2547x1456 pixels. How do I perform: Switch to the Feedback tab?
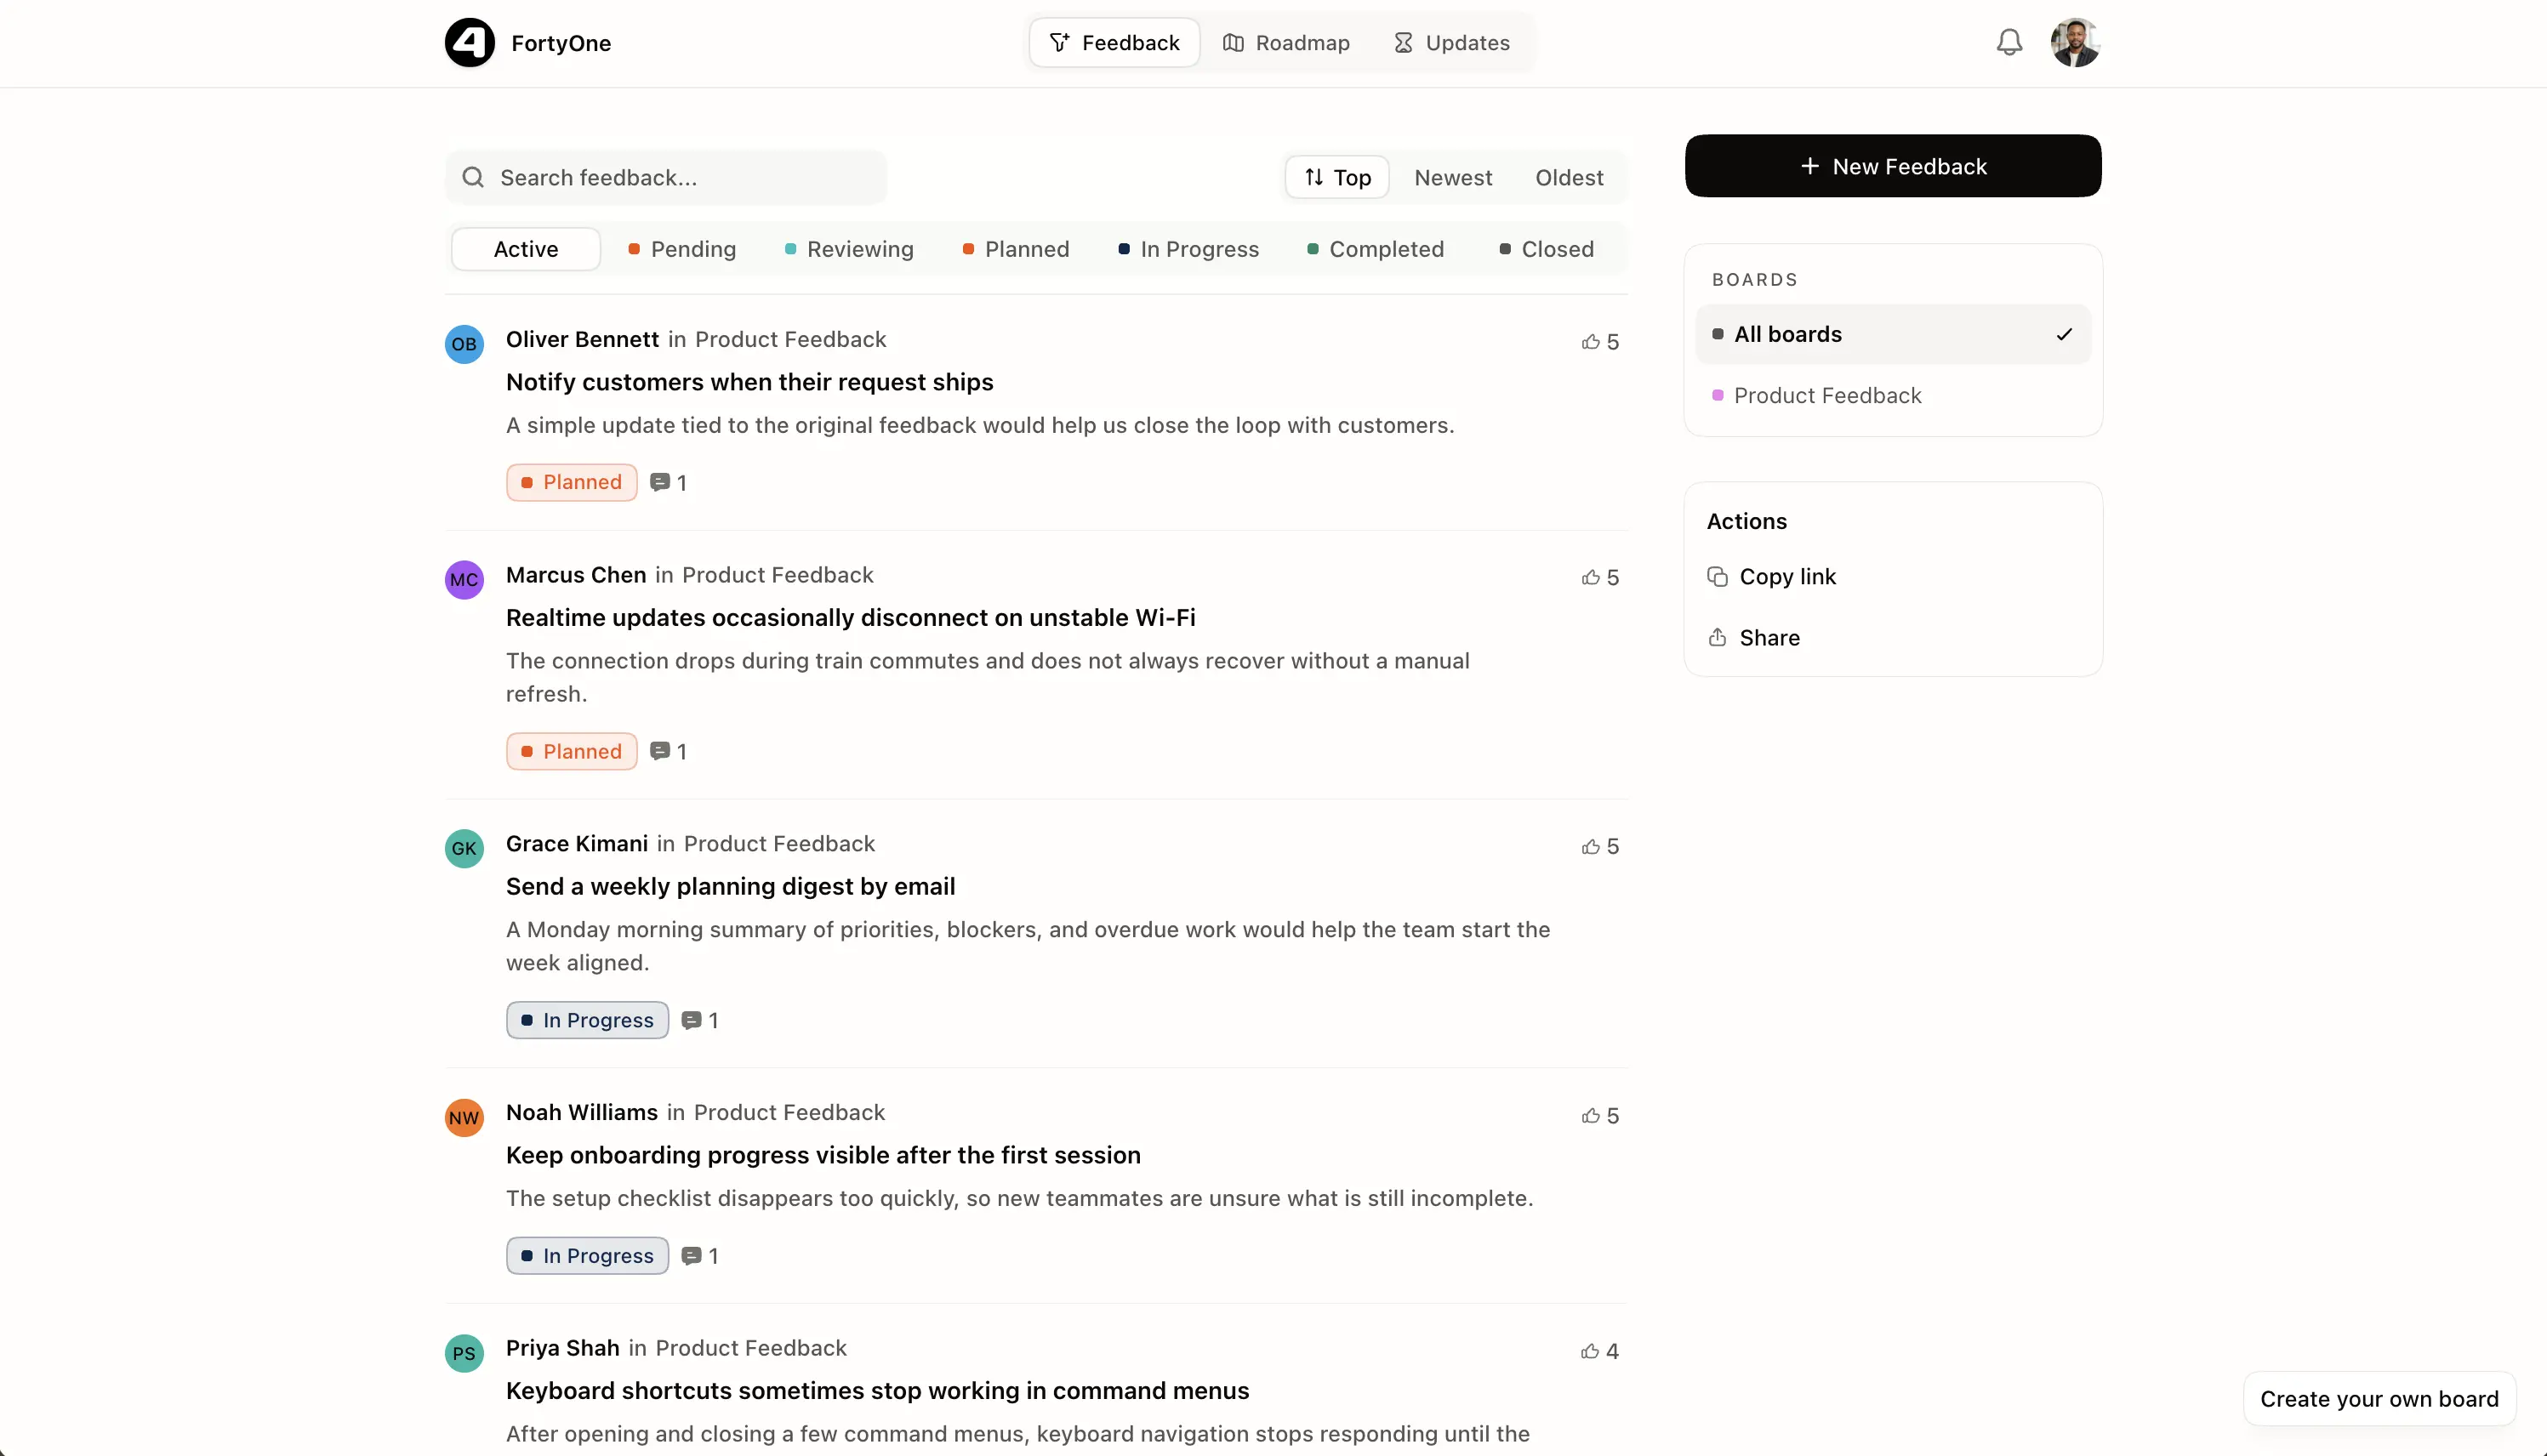pyautogui.click(x=1114, y=43)
